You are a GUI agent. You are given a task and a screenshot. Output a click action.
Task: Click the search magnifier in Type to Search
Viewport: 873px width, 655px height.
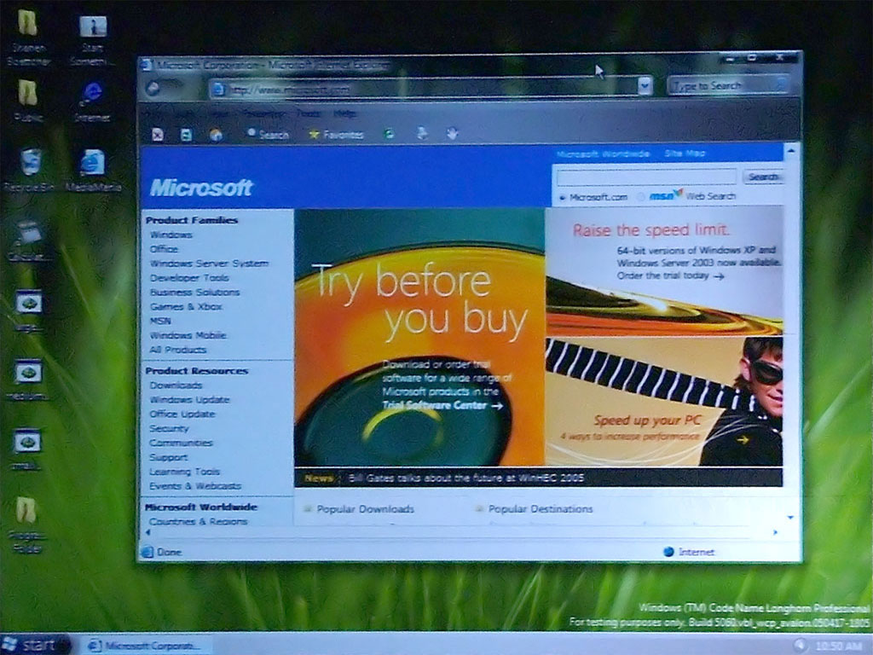pos(781,84)
